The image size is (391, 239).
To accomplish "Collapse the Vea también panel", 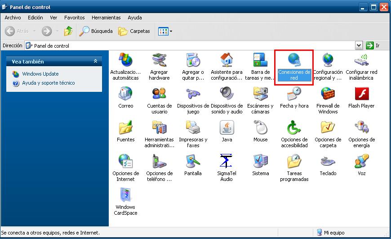I will (x=95, y=61).
